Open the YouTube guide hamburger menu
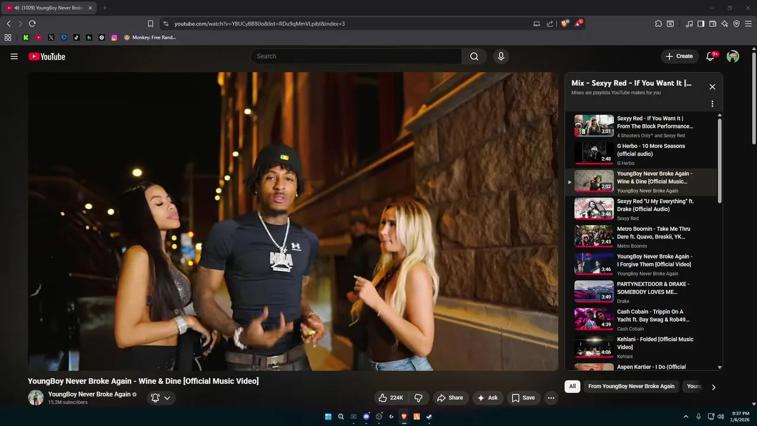757x426 pixels. tap(14, 56)
